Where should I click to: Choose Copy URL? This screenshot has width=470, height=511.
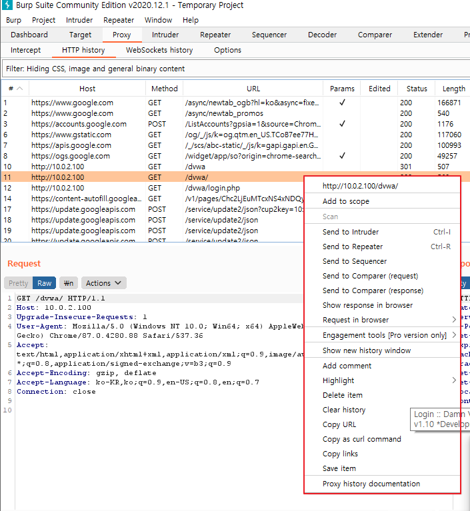[357, 424]
